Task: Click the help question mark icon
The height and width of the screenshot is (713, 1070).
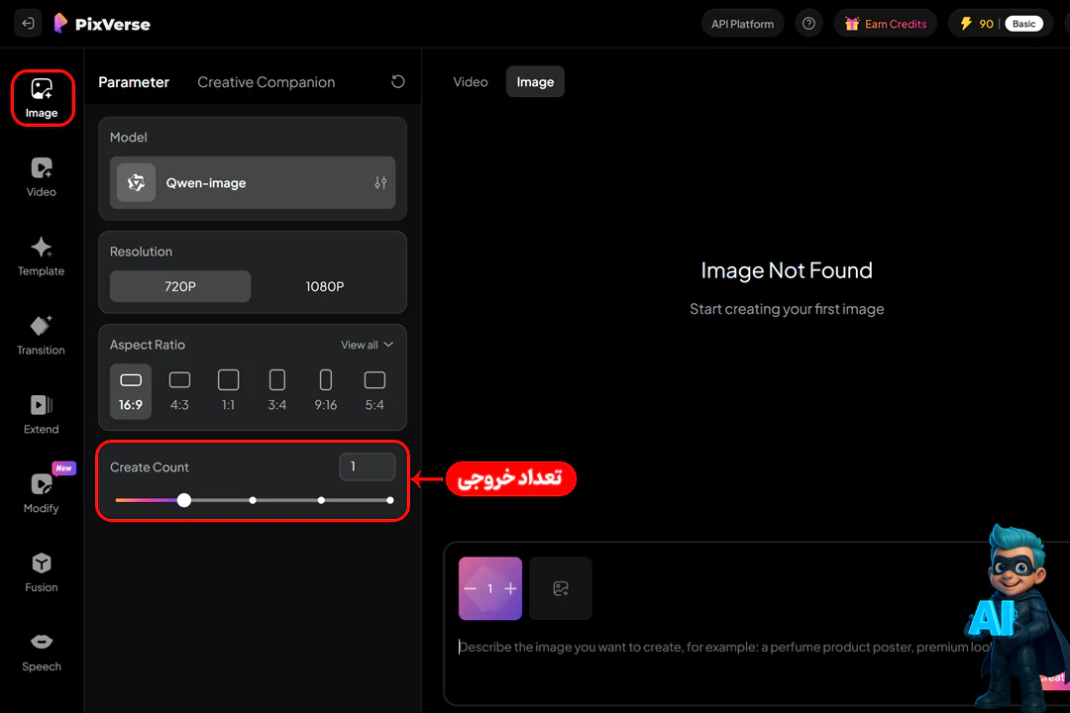Action: point(809,24)
